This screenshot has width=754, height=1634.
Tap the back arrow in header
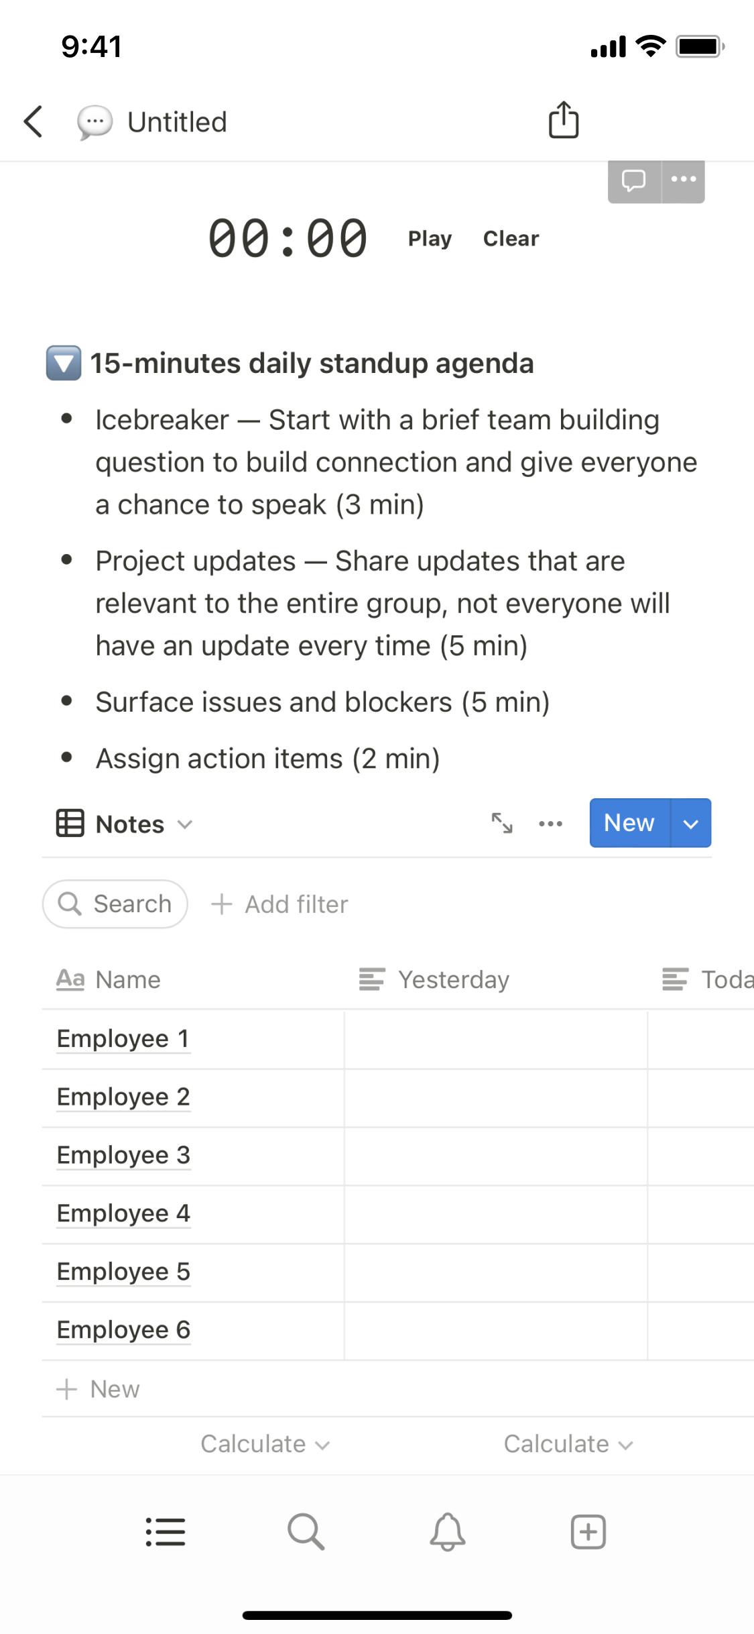click(34, 122)
